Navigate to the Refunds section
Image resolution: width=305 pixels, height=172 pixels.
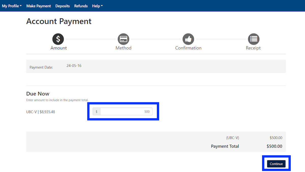tap(81, 6)
